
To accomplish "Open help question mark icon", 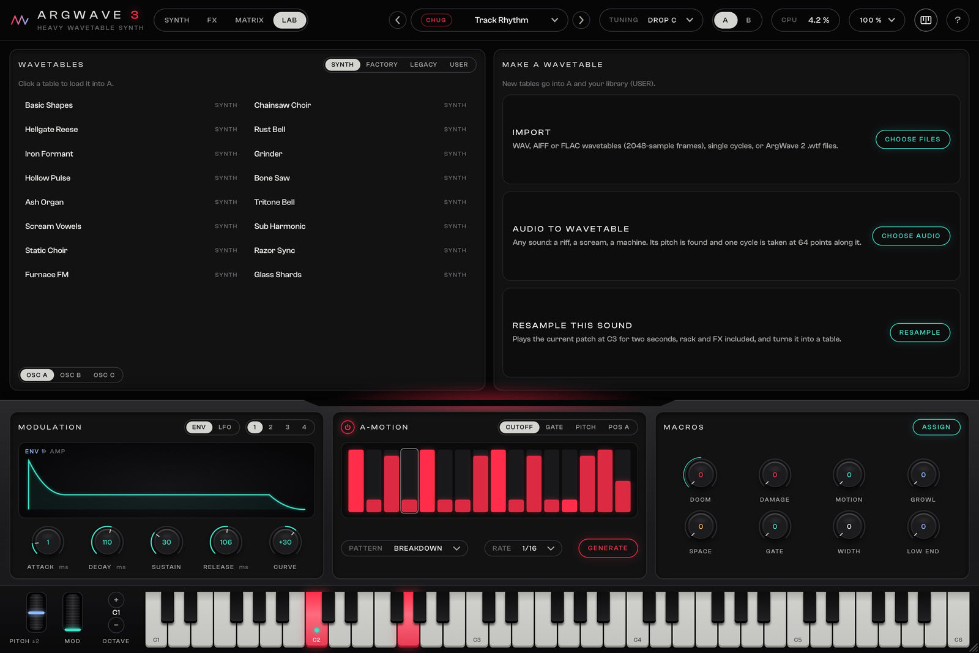I will (958, 20).
